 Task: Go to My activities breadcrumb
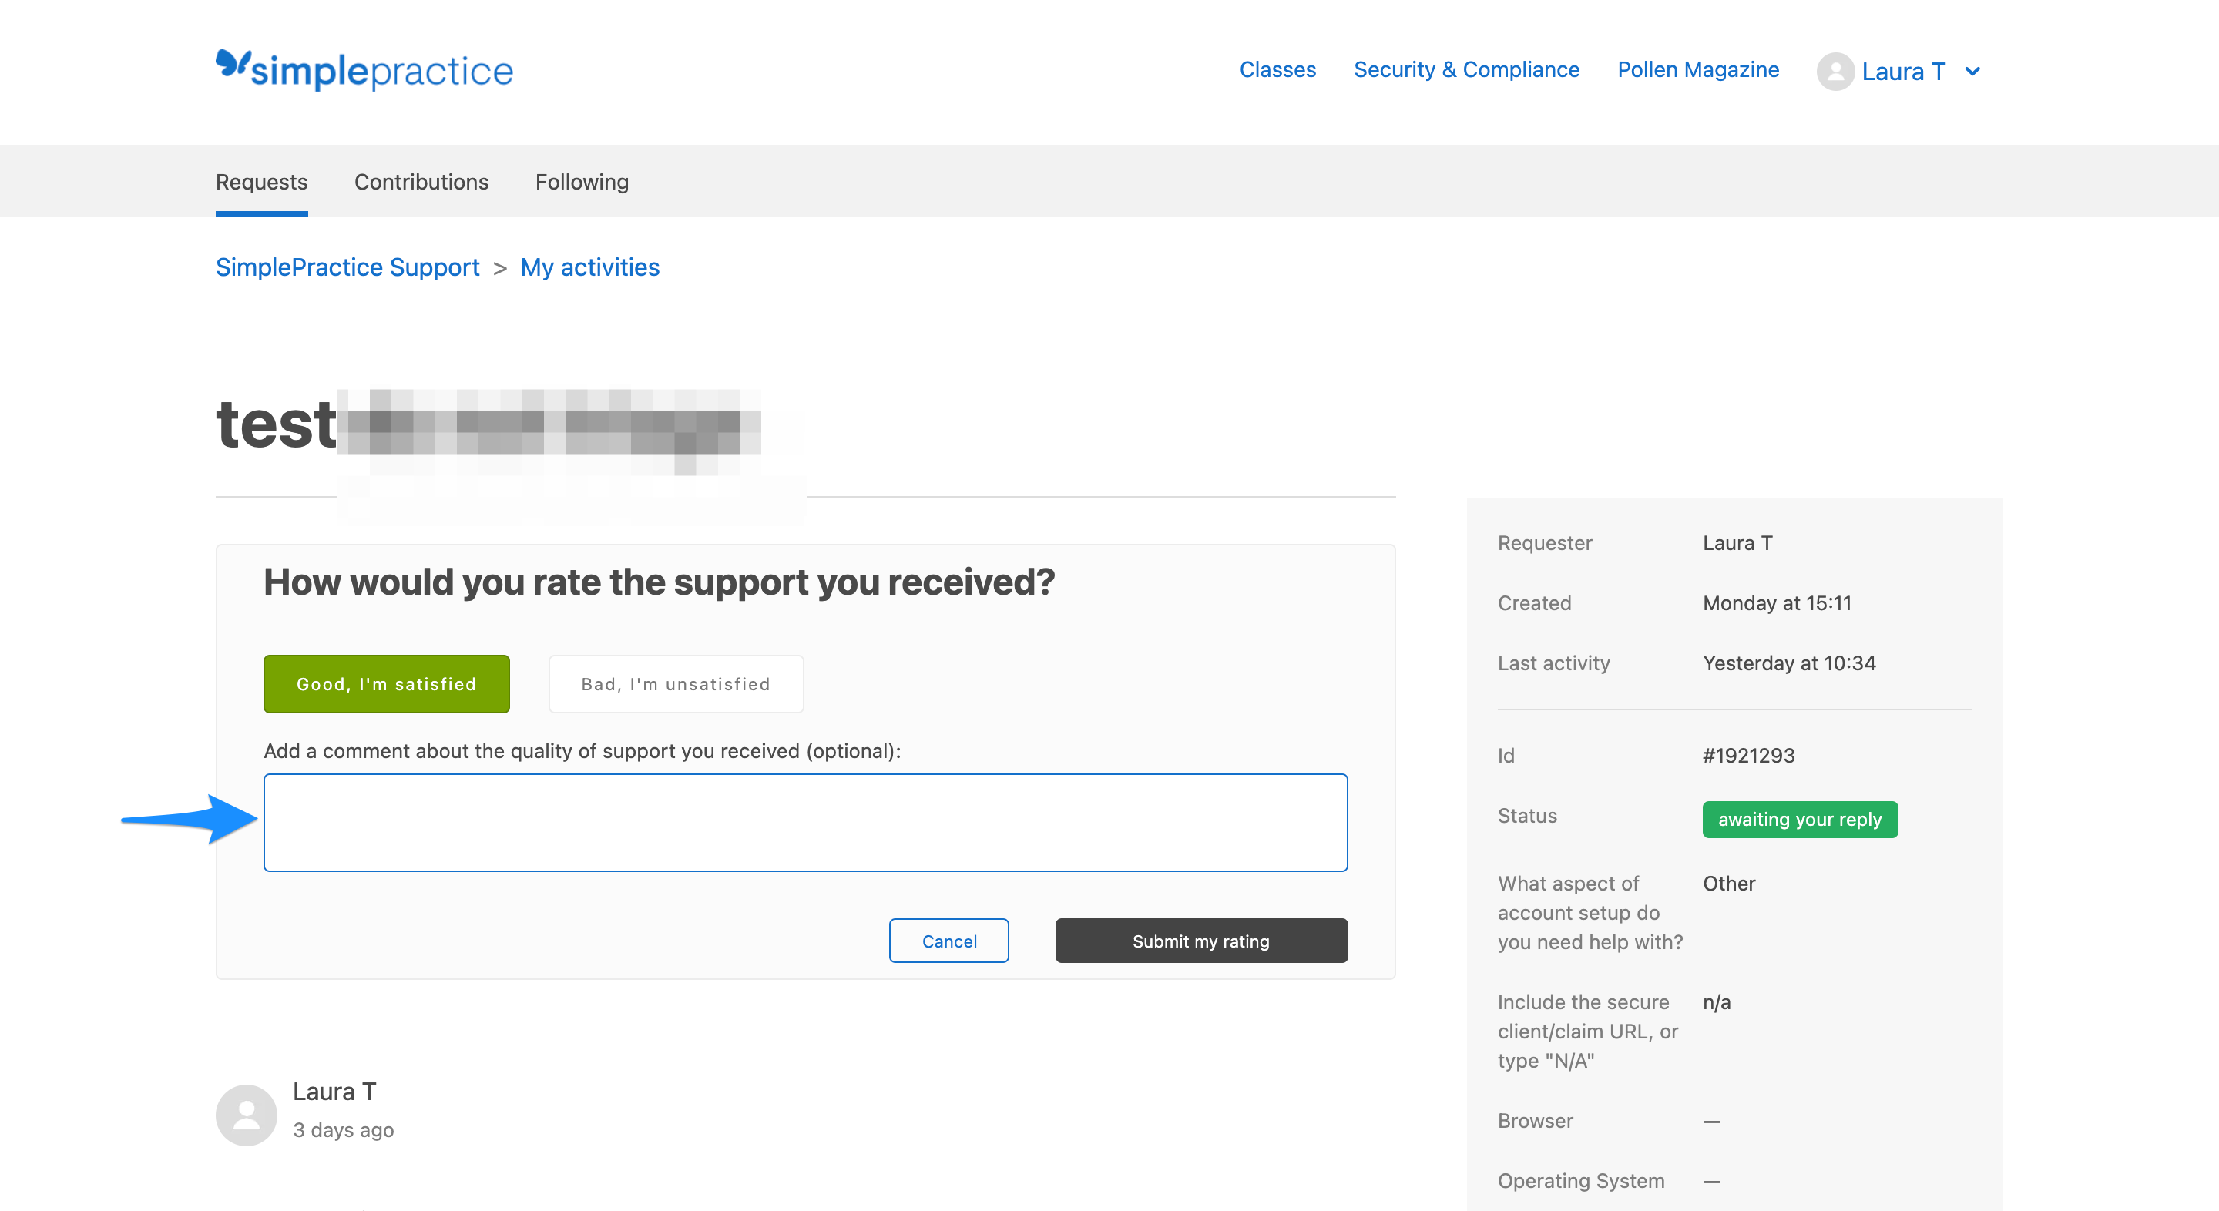(589, 267)
